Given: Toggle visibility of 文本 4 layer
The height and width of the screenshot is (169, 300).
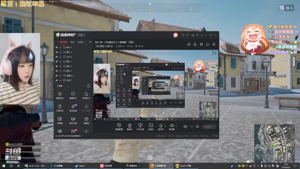Looking at the screenshot, I should click(57, 57).
